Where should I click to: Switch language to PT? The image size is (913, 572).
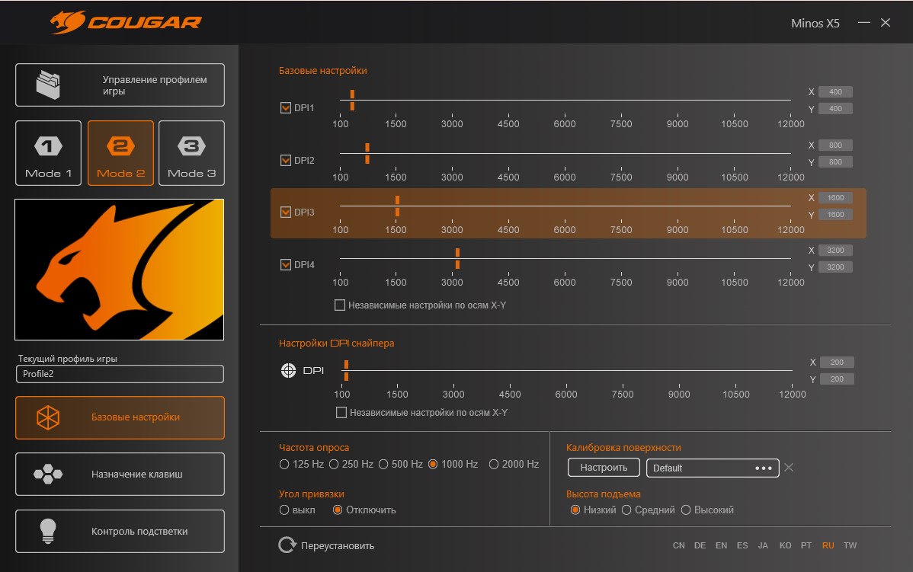pyautogui.click(x=806, y=545)
